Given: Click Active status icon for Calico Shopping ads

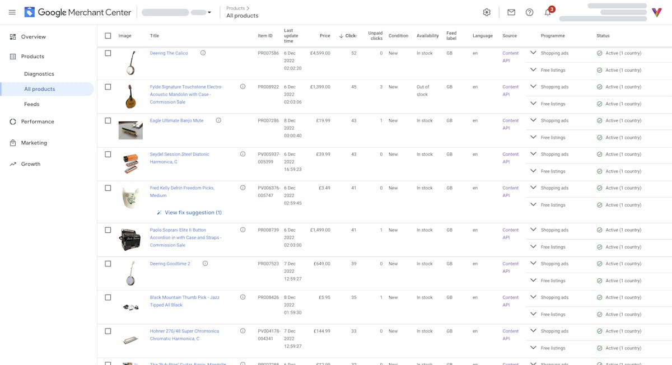Looking at the screenshot, I should (x=599, y=53).
